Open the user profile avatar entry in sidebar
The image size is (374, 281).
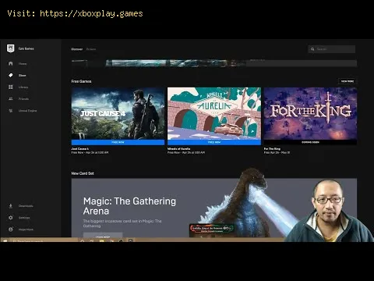click(11, 229)
